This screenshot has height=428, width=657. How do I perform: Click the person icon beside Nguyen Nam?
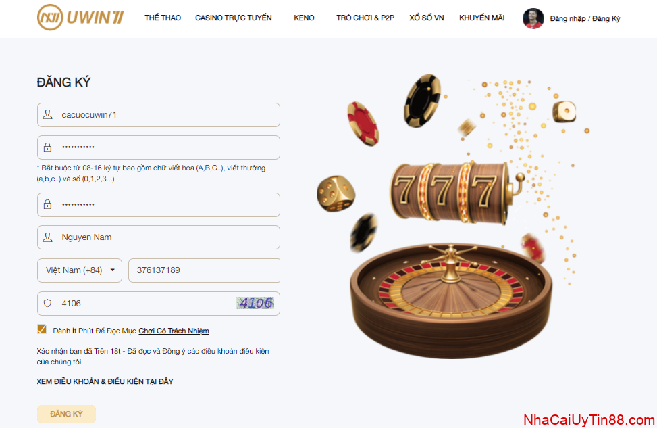click(x=47, y=237)
